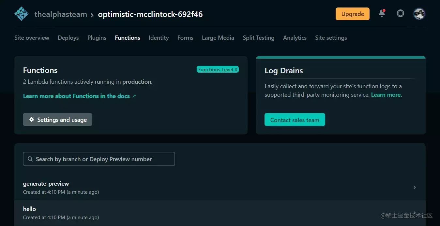Go to thealphasteam team page
This screenshot has width=440, height=226.
(61, 14)
